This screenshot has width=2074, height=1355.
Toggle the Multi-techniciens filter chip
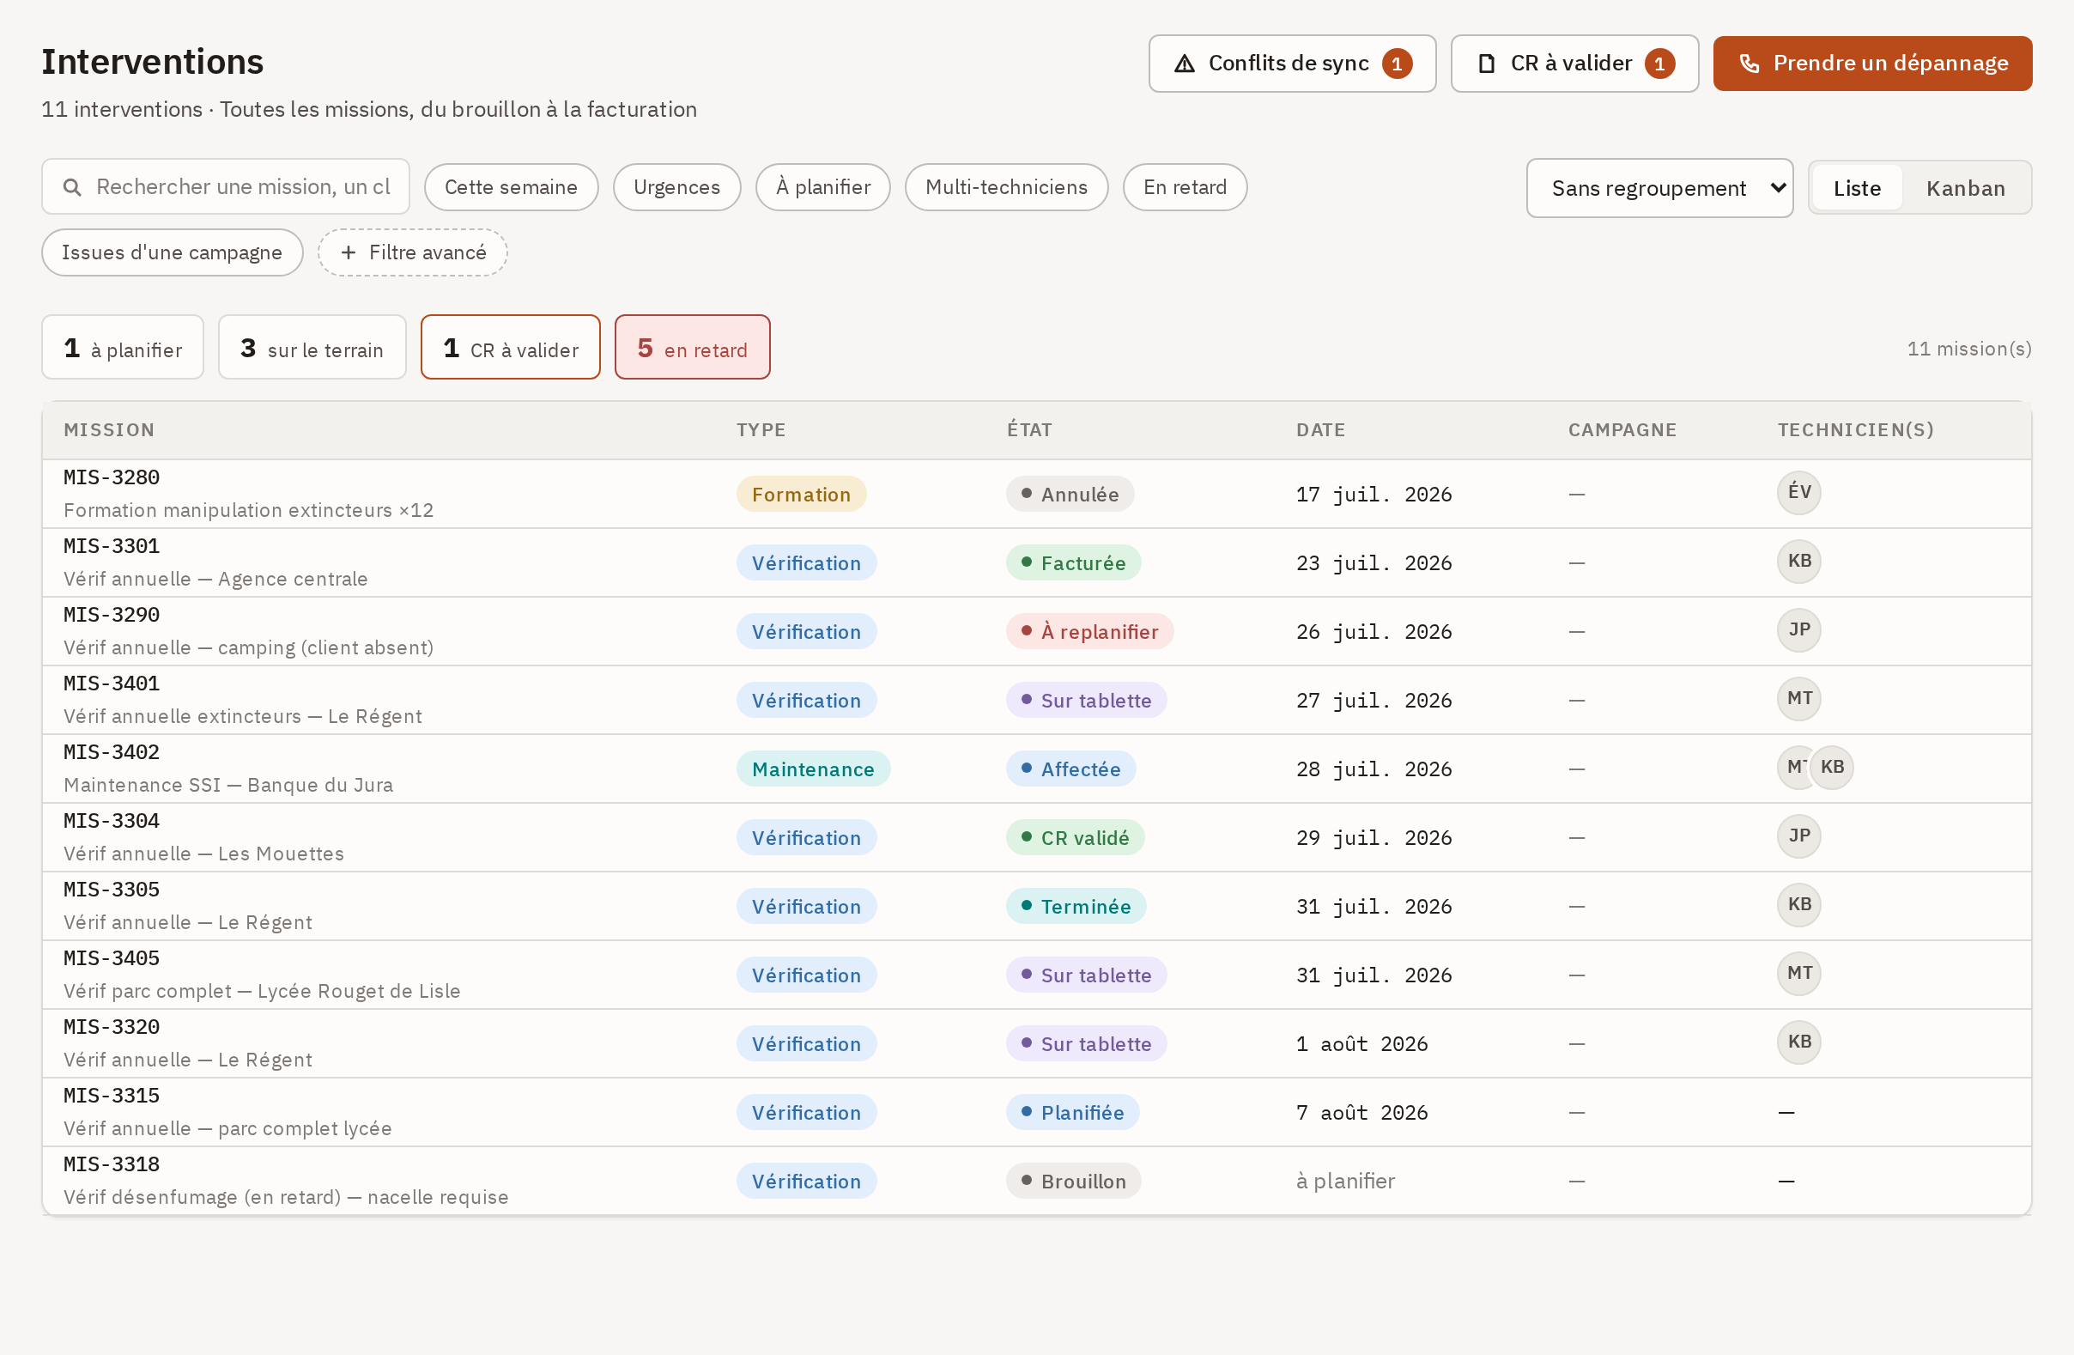click(x=1006, y=187)
